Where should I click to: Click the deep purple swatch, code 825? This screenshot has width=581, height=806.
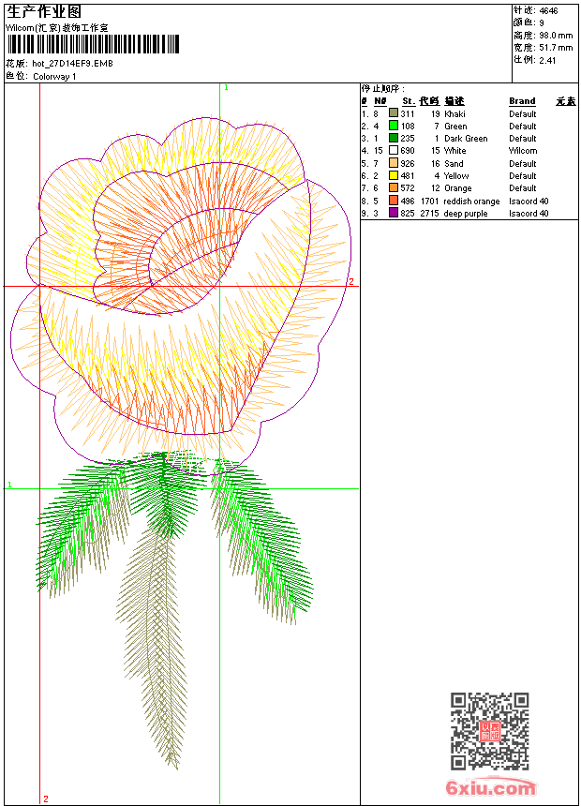click(394, 213)
